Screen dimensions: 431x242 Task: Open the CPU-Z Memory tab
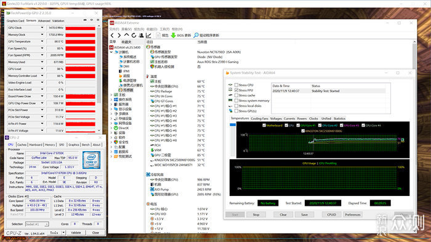click(50, 145)
